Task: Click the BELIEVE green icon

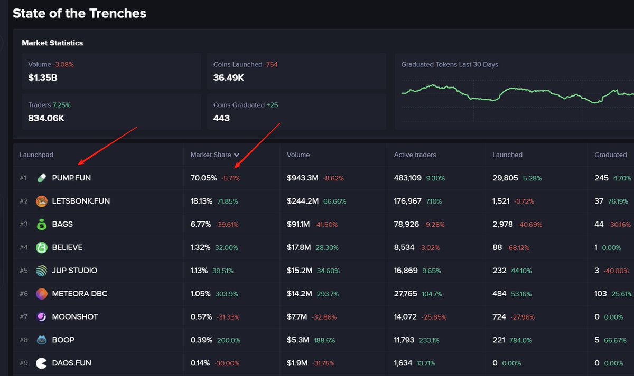Action: point(42,247)
